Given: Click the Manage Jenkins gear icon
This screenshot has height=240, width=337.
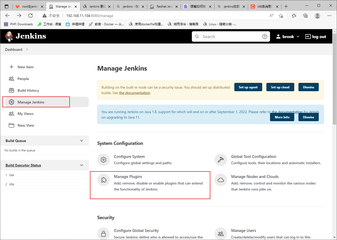Looking at the screenshot, I should coord(11,102).
